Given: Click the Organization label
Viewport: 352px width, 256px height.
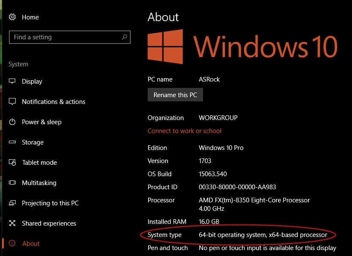Looking at the screenshot, I should click(166, 118).
